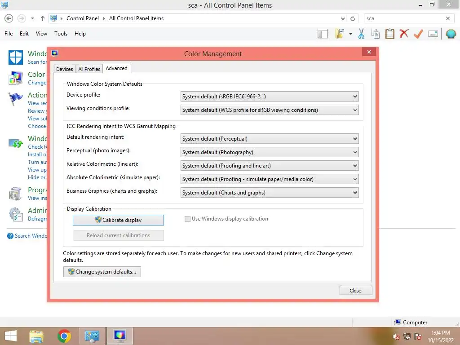Screen dimensions: 460x345
Task: Open the Absolute Colorimetric dropdown
Action: pyautogui.click(x=270, y=179)
